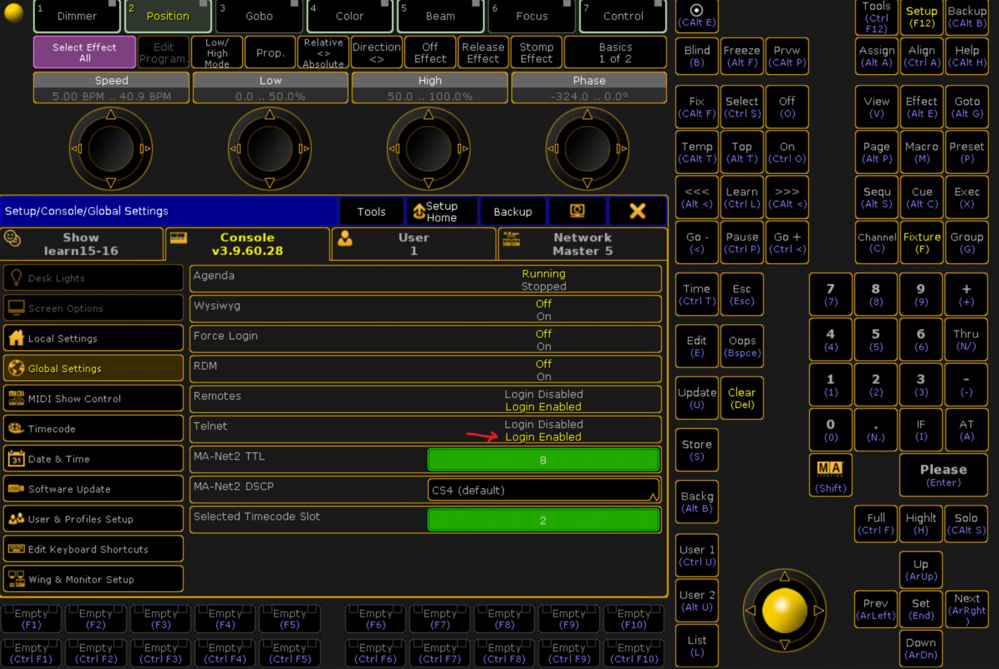999x669 pixels.
Task: Click the MA-Net2 TTL green value bar
Action: [544, 460]
